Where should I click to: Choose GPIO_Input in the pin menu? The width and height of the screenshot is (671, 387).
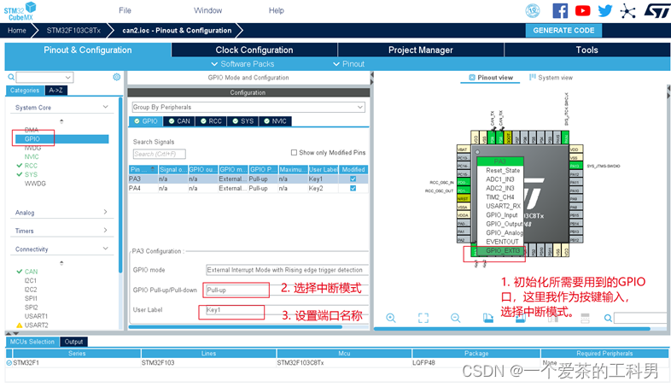pyautogui.click(x=500, y=215)
